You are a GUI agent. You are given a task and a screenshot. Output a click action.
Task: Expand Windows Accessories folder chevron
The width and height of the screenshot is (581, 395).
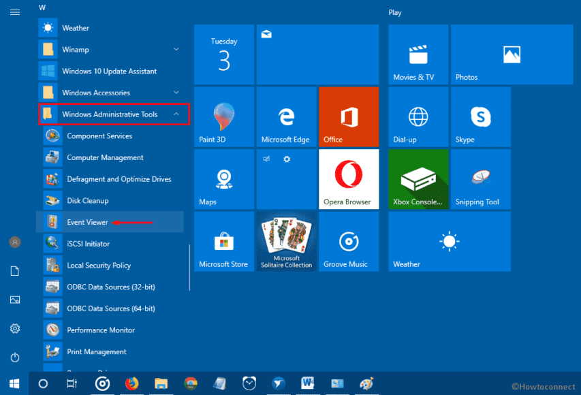tap(176, 92)
